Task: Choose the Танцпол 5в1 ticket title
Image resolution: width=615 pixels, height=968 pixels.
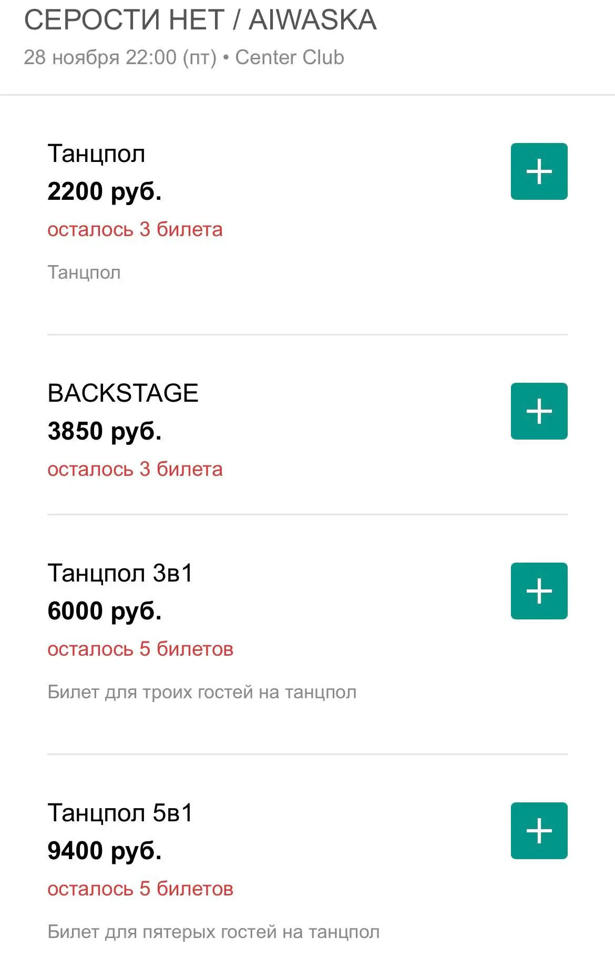Action: [120, 813]
